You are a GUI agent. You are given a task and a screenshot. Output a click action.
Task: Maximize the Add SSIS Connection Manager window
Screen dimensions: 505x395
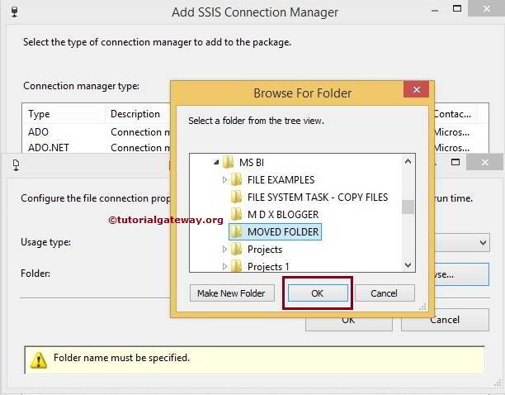click(457, 8)
